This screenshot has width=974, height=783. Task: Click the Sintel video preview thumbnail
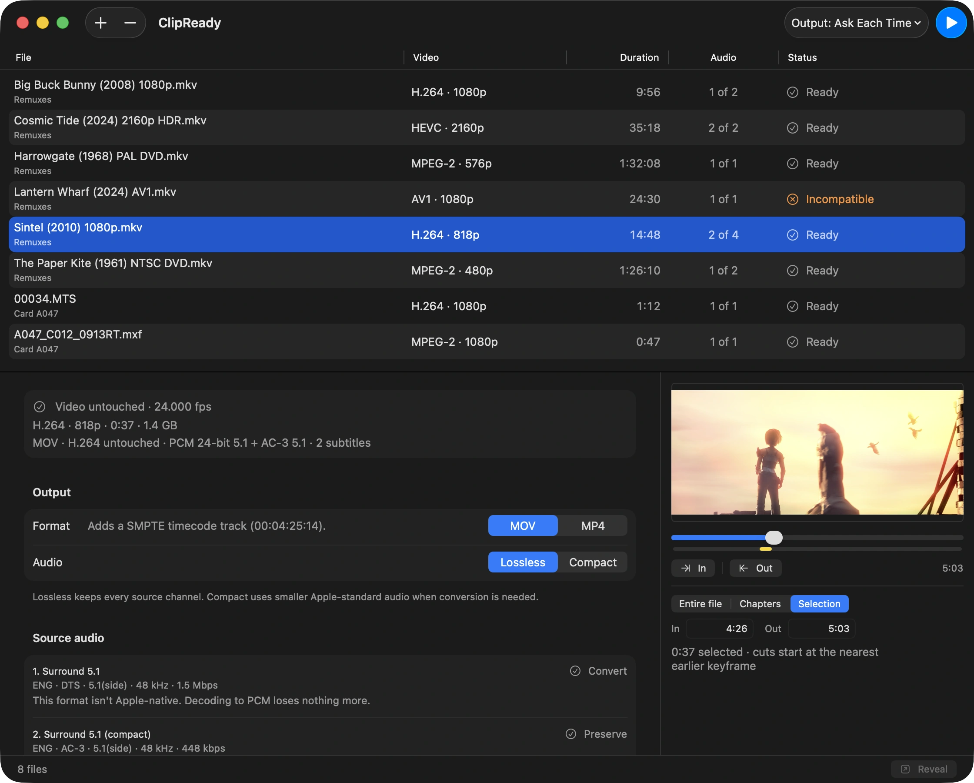(x=817, y=452)
